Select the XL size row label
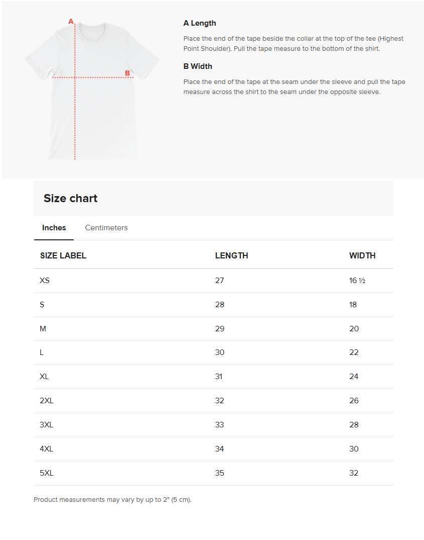The image size is (424, 540). click(x=44, y=377)
